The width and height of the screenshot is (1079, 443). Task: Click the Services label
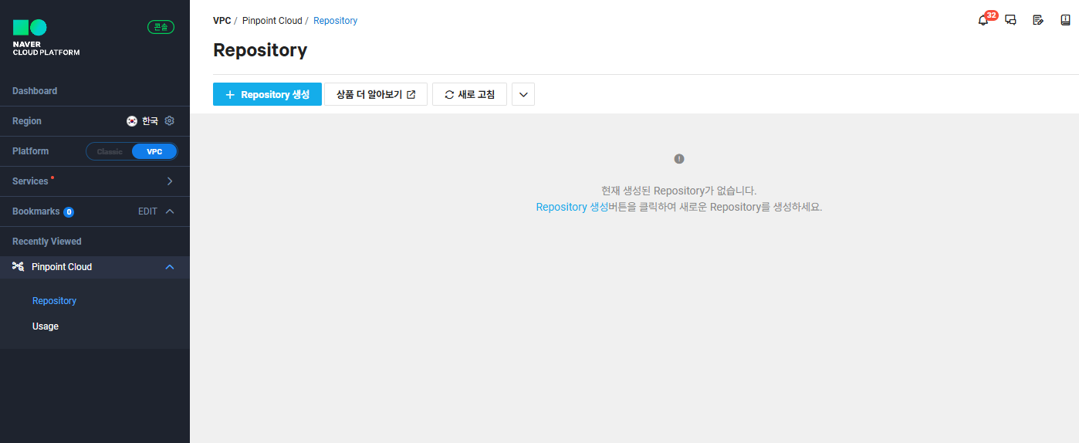pyautogui.click(x=30, y=181)
